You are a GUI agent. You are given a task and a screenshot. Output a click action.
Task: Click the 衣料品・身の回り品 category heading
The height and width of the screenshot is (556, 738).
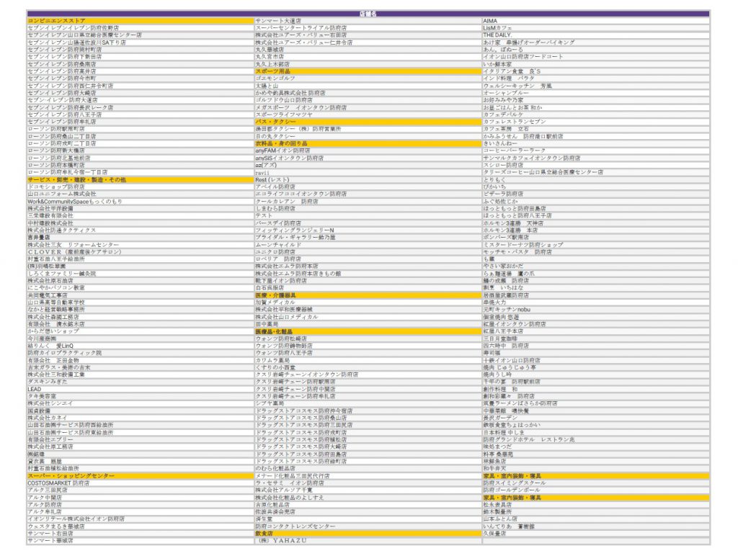(x=281, y=143)
